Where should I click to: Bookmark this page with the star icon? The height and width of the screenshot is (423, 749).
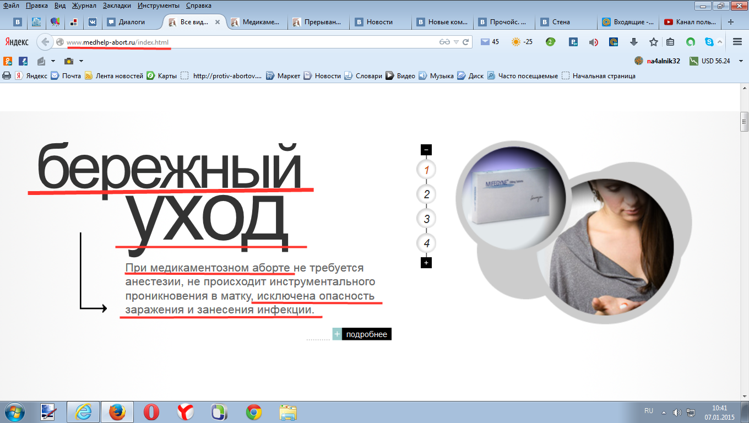tap(653, 42)
